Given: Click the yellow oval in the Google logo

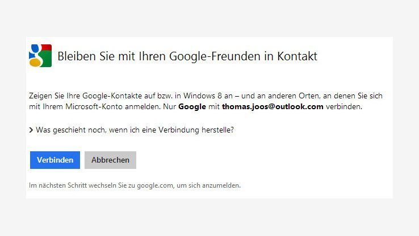Looking at the screenshot, I should pos(34,63).
